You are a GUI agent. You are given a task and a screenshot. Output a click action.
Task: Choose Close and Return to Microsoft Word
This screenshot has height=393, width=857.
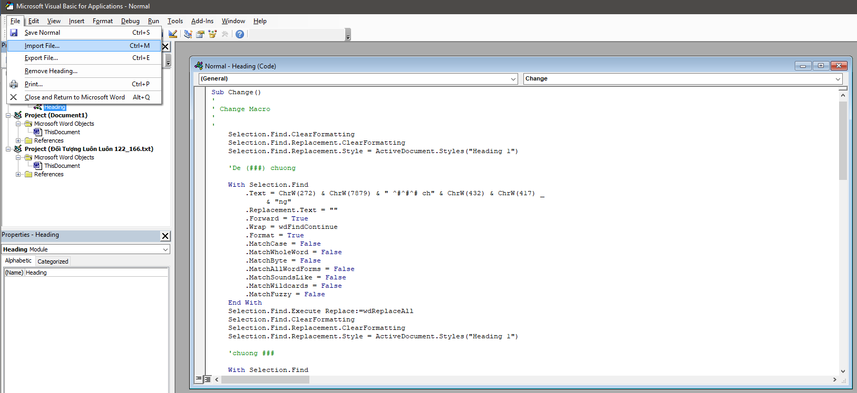click(84, 97)
